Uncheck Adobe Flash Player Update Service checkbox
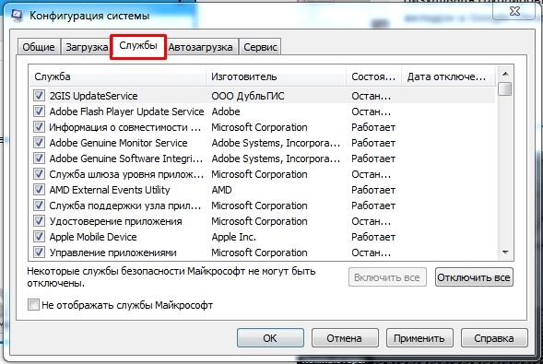The width and height of the screenshot is (543, 364). point(39,112)
